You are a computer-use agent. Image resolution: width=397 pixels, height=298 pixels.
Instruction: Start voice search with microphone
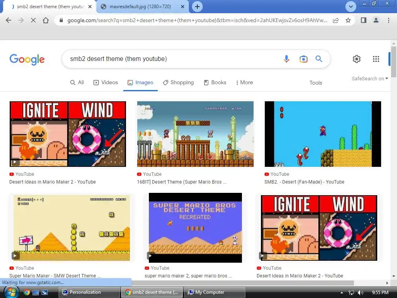point(287,59)
